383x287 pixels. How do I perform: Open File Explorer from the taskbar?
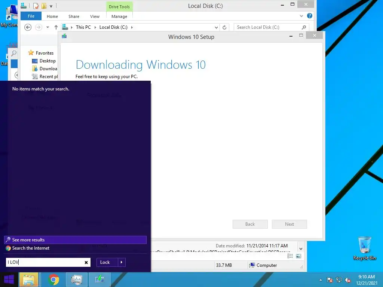pos(29,280)
